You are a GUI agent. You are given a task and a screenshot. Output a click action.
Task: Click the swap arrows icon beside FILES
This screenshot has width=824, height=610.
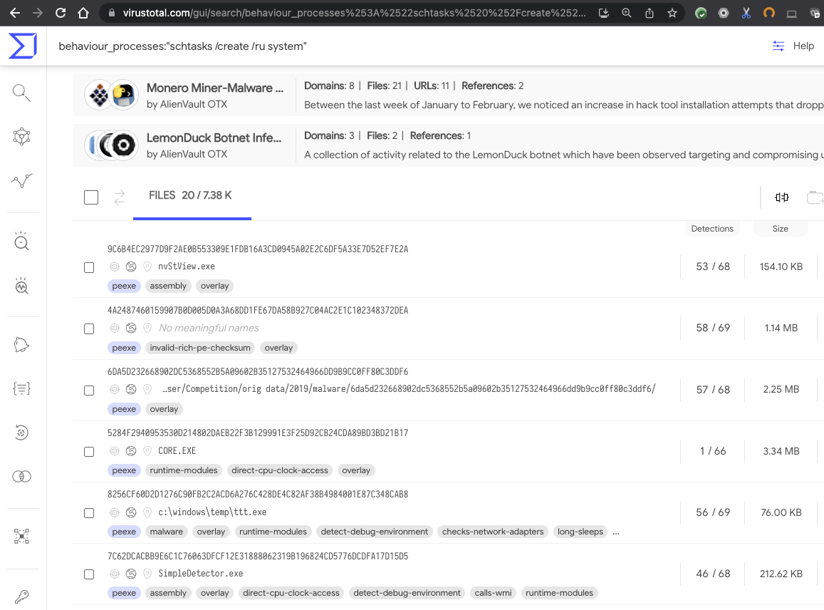click(x=120, y=197)
